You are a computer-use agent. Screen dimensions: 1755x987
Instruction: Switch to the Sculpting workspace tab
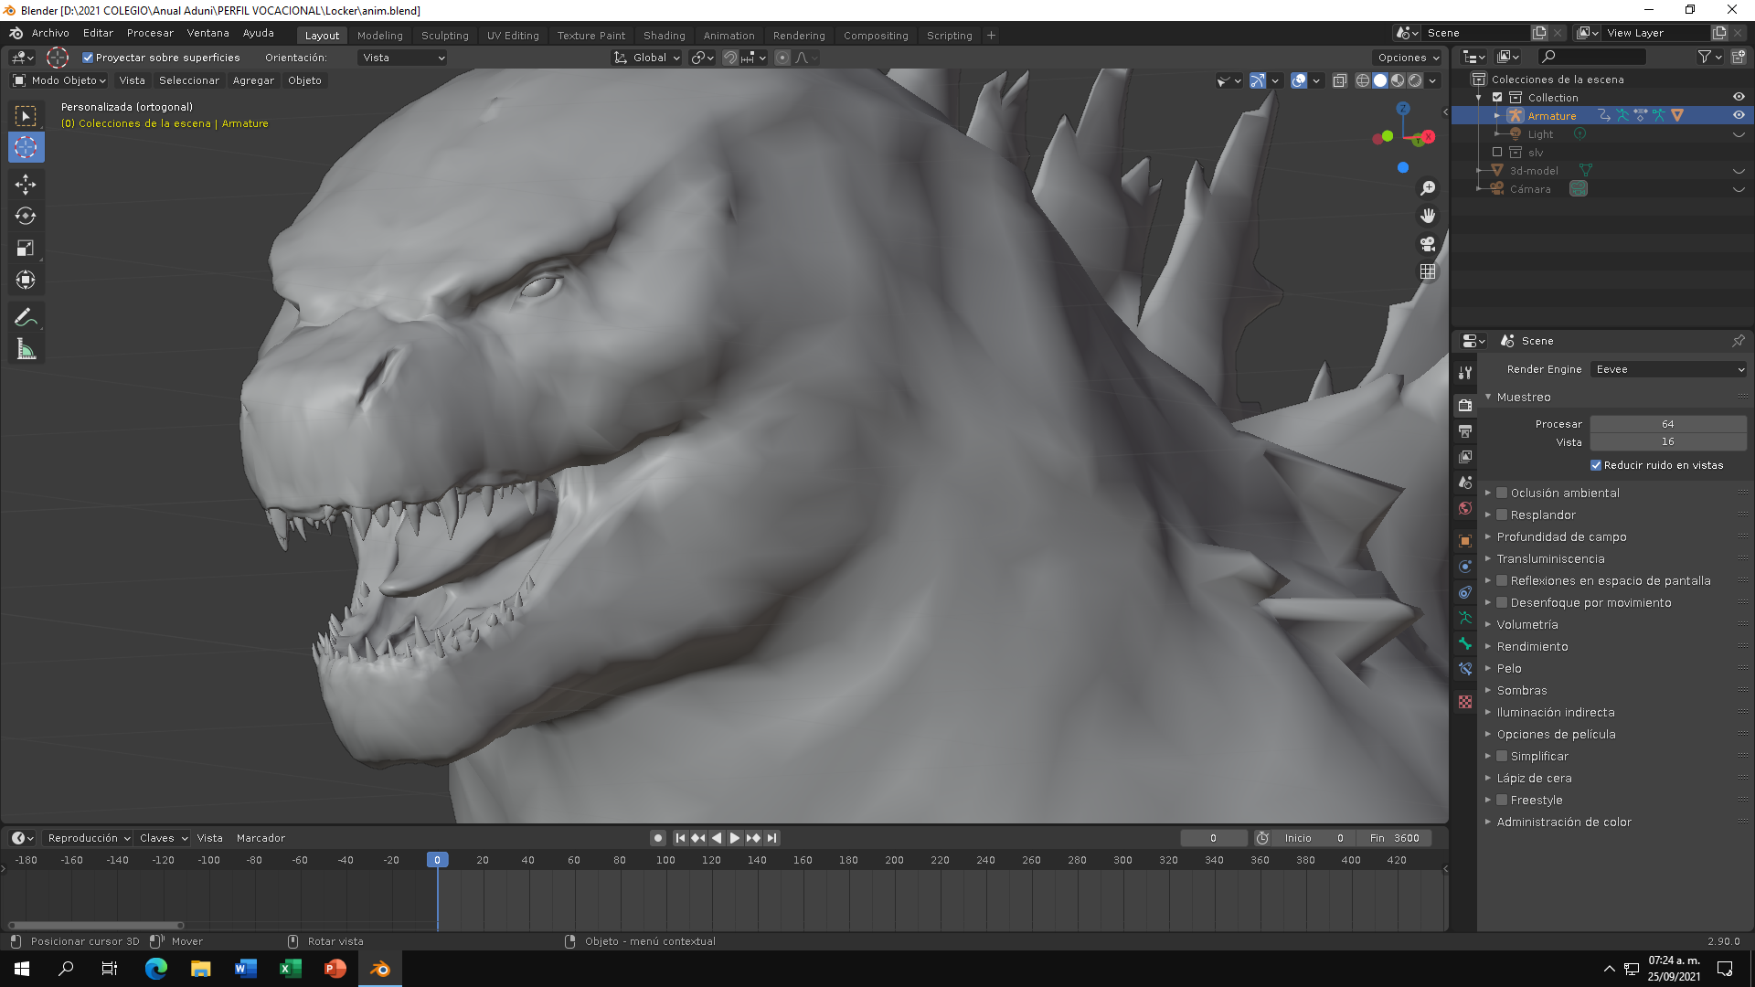[444, 36]
